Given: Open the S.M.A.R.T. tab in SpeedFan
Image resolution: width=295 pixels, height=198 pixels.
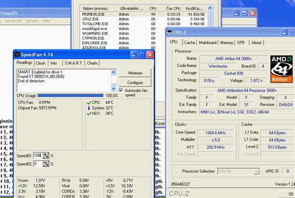Looking at the screenshot, I should (74, 63).
